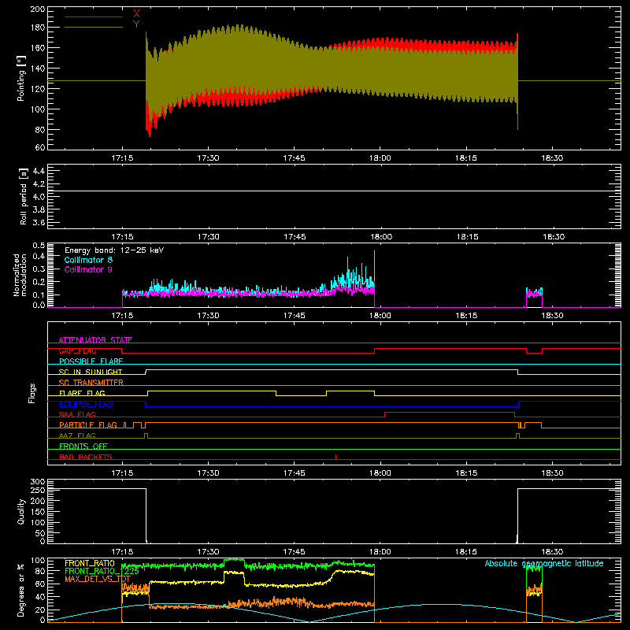630x630 pixels.
Task: Click the Roll period [s] axis title
Action: coord(24,196)
